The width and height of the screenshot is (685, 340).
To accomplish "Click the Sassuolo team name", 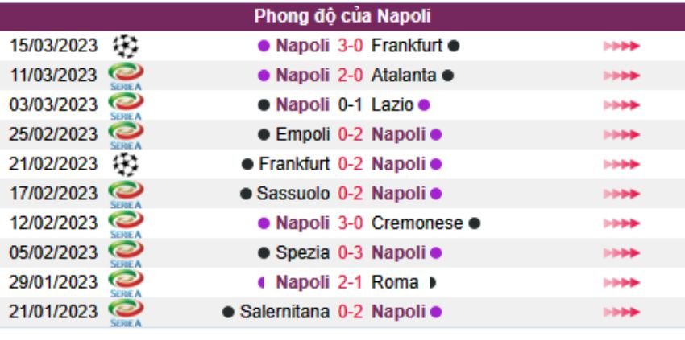I will tap(293, 194).
